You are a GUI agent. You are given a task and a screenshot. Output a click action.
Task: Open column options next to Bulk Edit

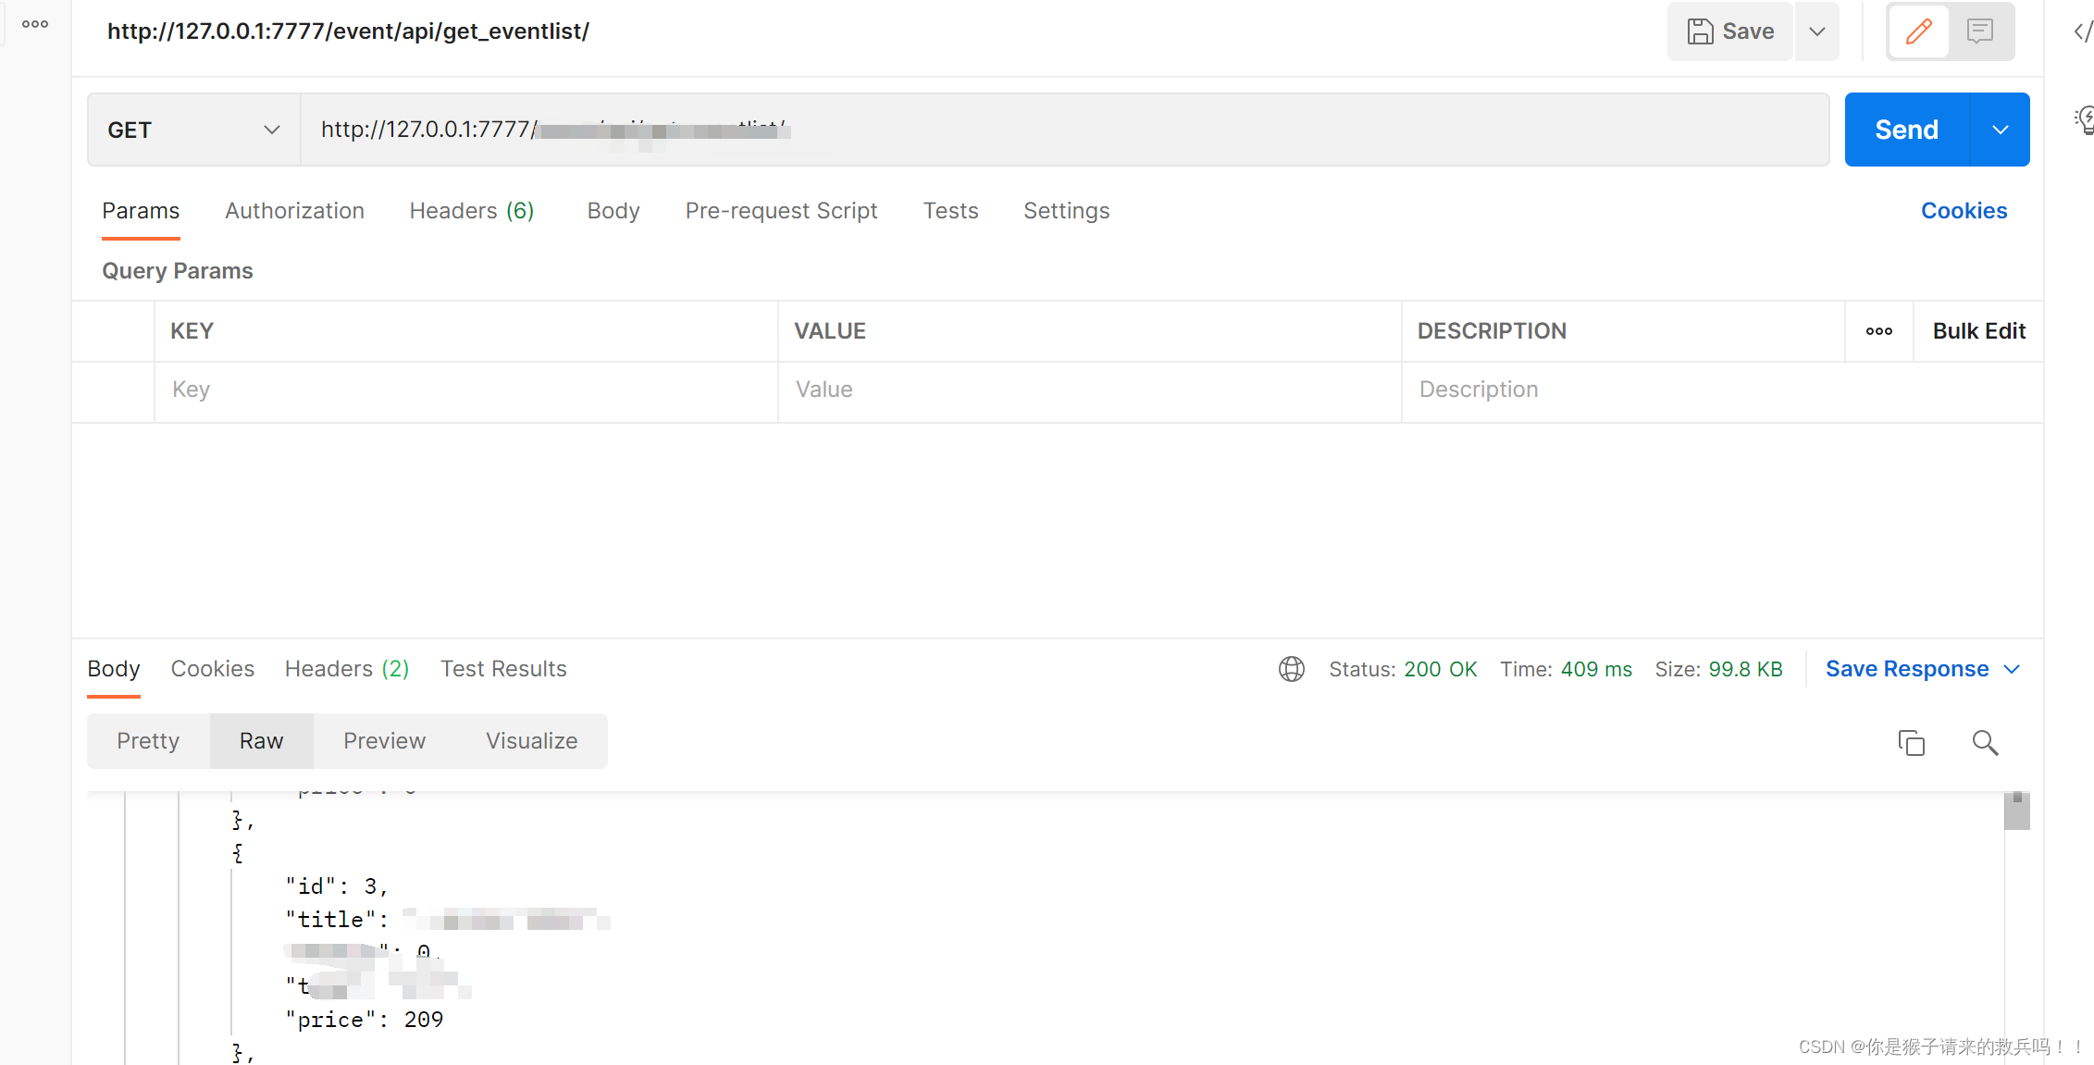1878,331
